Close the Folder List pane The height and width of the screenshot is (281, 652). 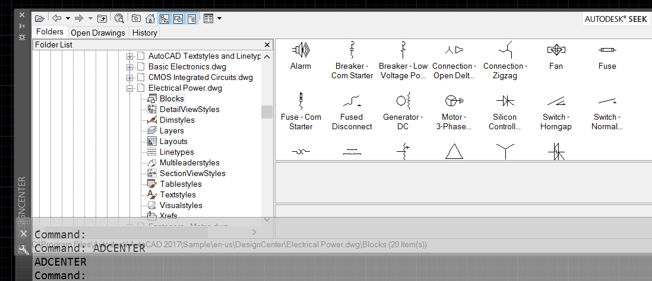pyautogui.click(x=267, y=45)
